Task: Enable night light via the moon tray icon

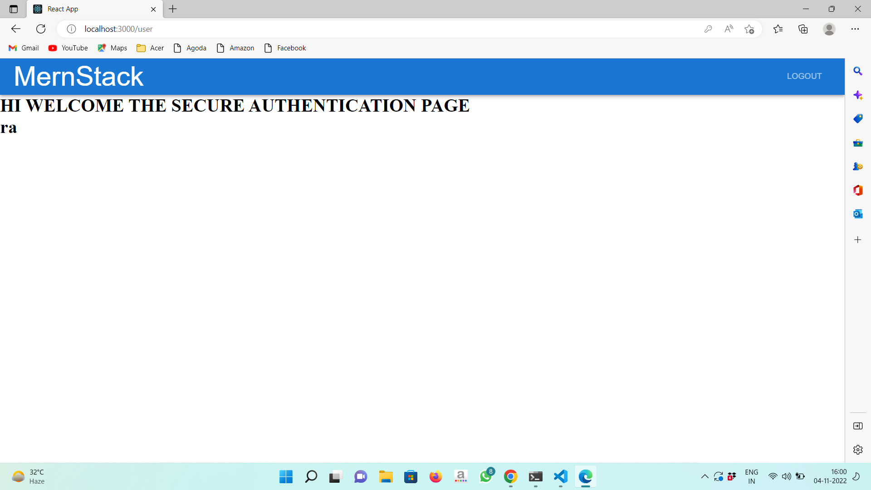Action: pos(856,476)
